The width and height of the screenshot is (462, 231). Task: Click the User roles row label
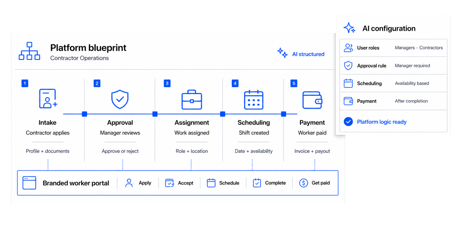pos(368,48)
